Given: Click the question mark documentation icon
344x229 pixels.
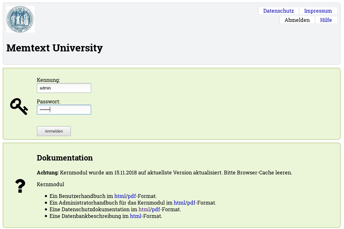Looking at the screenshot, I should (x=20, y=186).
